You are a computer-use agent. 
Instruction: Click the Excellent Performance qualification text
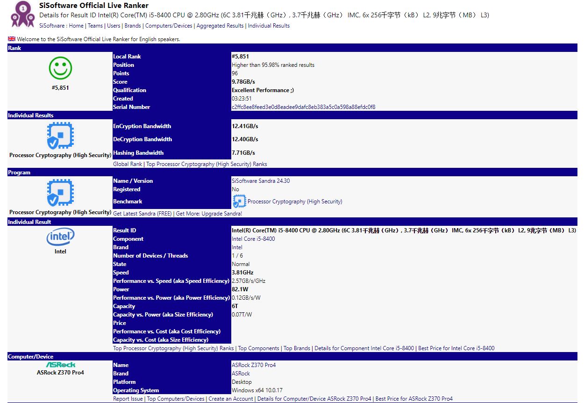pos(263,90)
